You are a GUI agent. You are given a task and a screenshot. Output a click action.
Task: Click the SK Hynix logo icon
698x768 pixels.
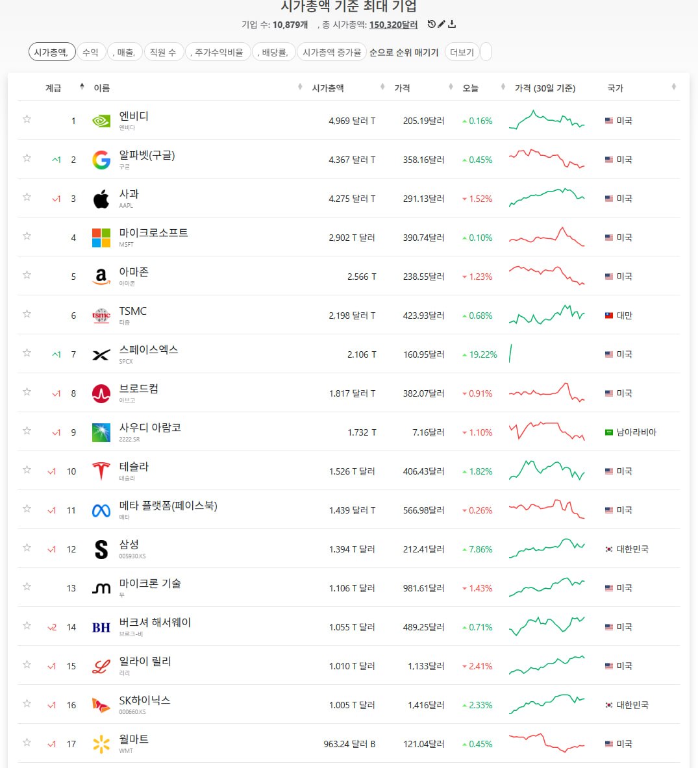pyautogui.click(x=101, y=705)
